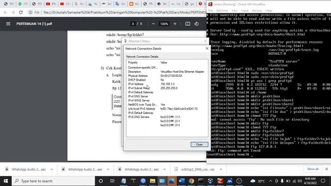Switch to the green Spotify tab

pos(23,4)
